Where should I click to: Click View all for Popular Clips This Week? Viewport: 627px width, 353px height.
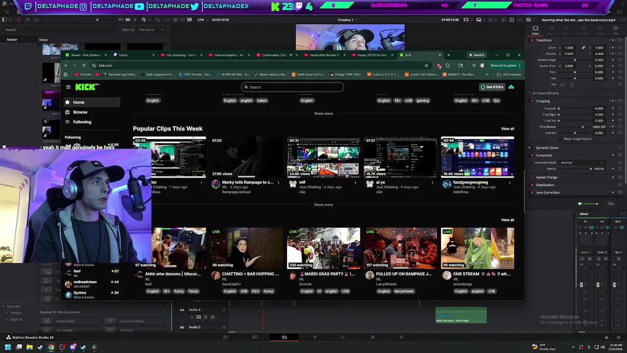coord(507,129)
